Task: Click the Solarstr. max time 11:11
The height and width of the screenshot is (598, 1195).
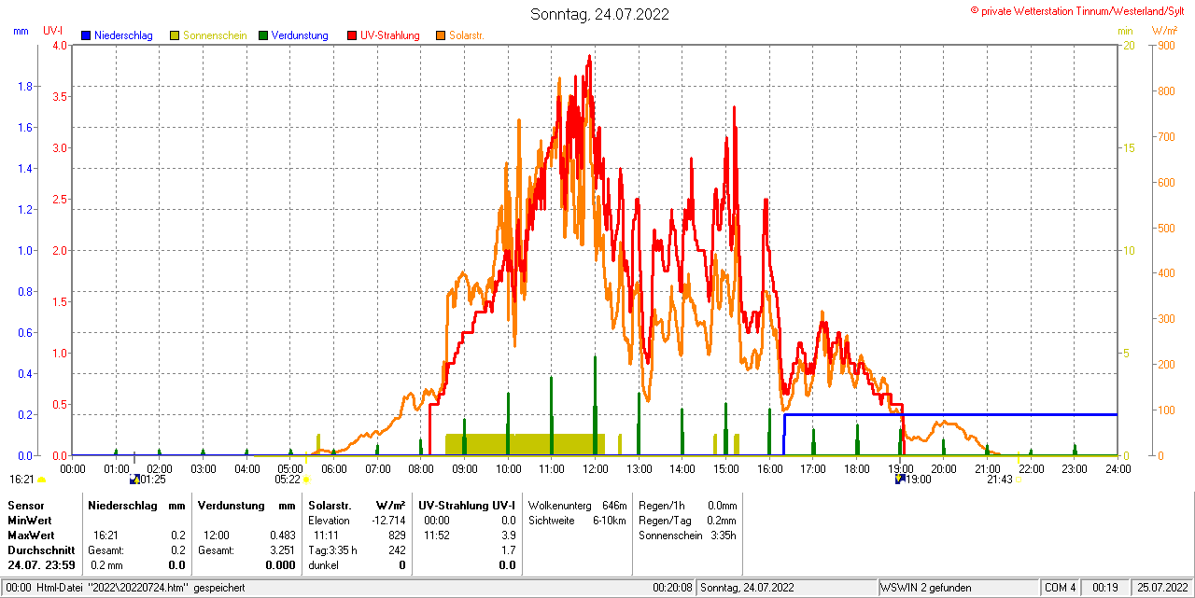Action: (x=326, y=535)
